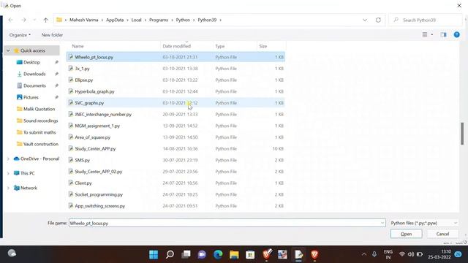Select Documents in Quick access
The image size is (468, 263).
click(34, 85)
